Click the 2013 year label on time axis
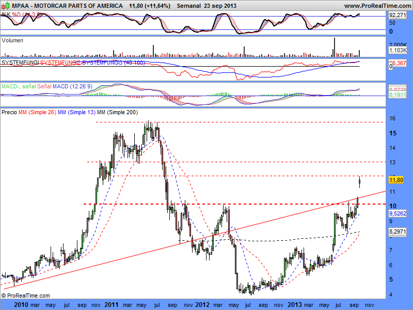 (x=294, y=305)
